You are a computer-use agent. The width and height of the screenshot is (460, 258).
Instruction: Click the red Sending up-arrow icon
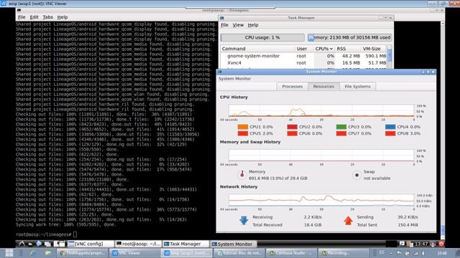tap(348, 221)
